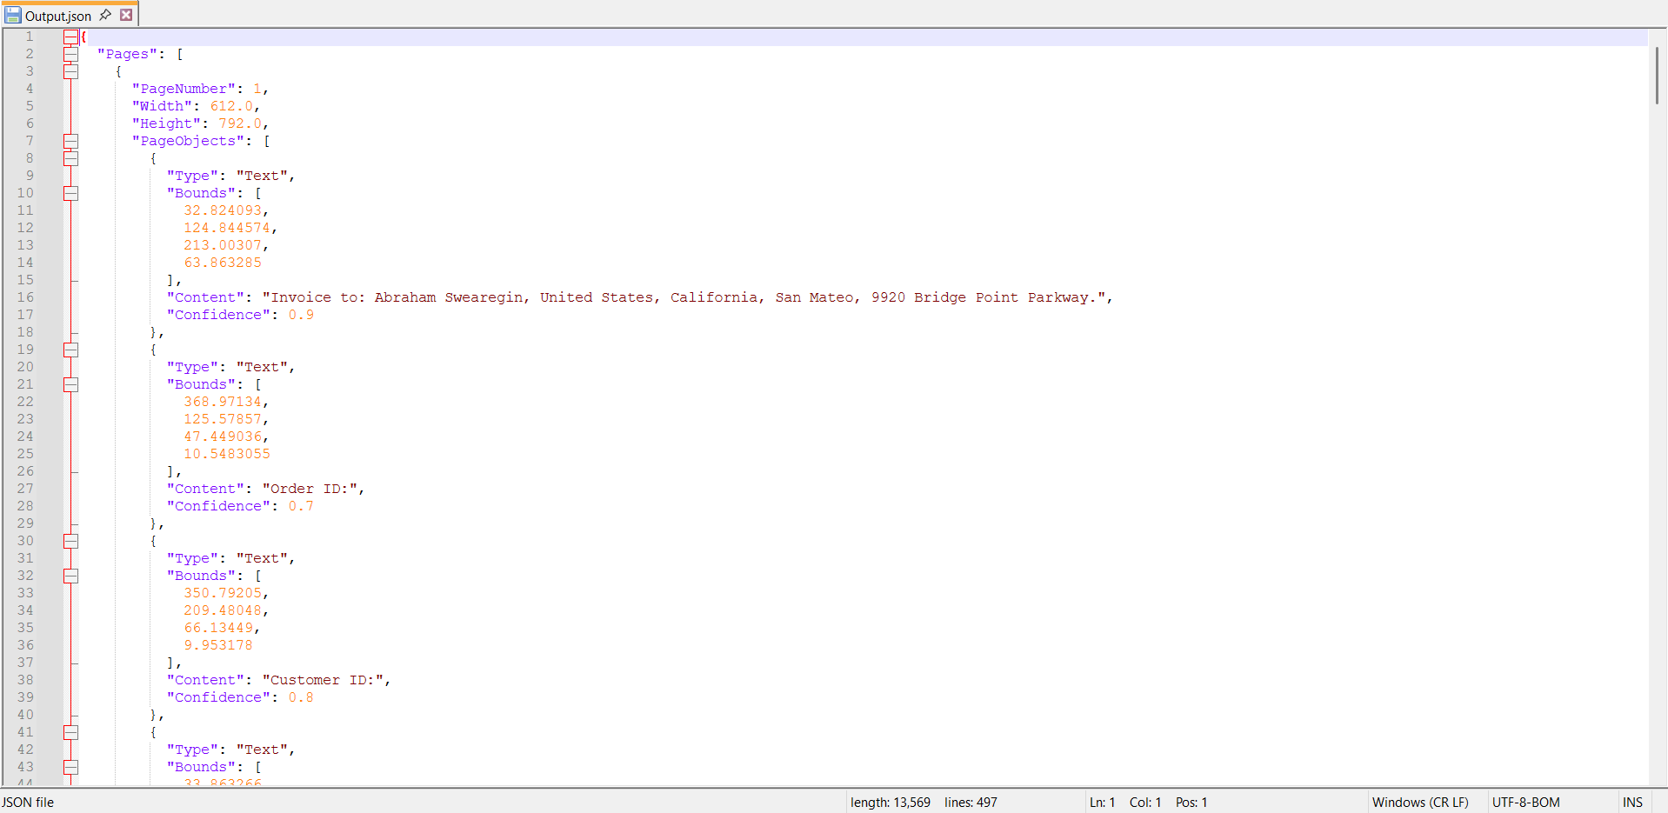
Task: Click "JSON file" in the status bar
Action: (x=28, y=803)
